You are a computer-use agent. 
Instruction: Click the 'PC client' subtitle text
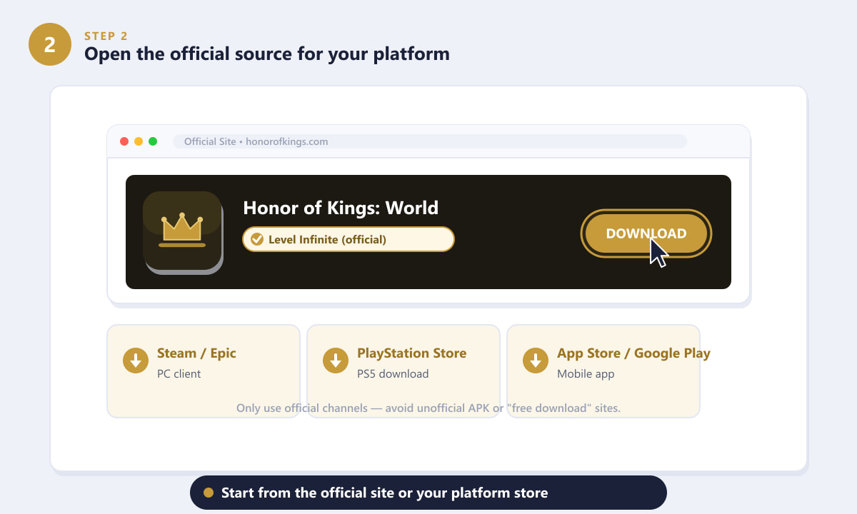point(179,373)
